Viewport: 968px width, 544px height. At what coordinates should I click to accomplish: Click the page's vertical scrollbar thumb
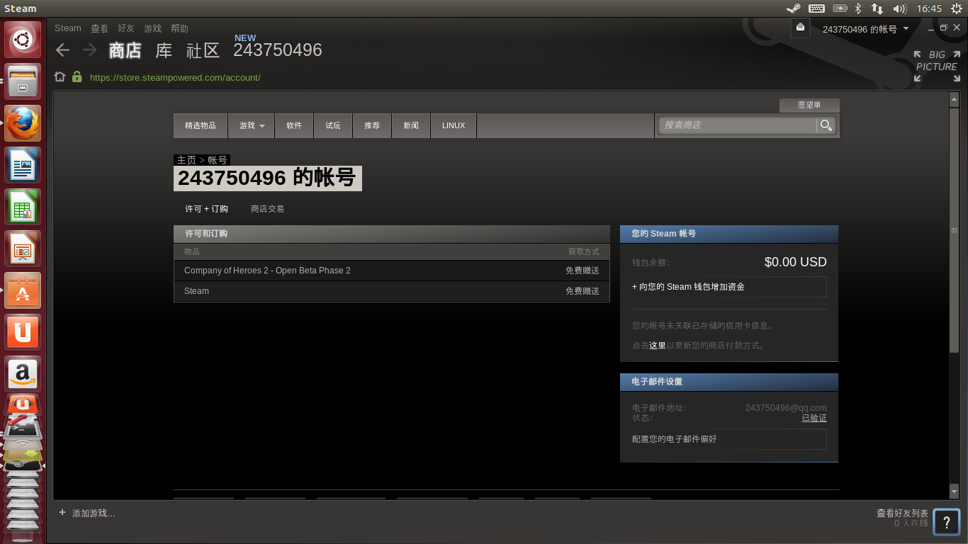pyautogui.click(x=954, y=230)
